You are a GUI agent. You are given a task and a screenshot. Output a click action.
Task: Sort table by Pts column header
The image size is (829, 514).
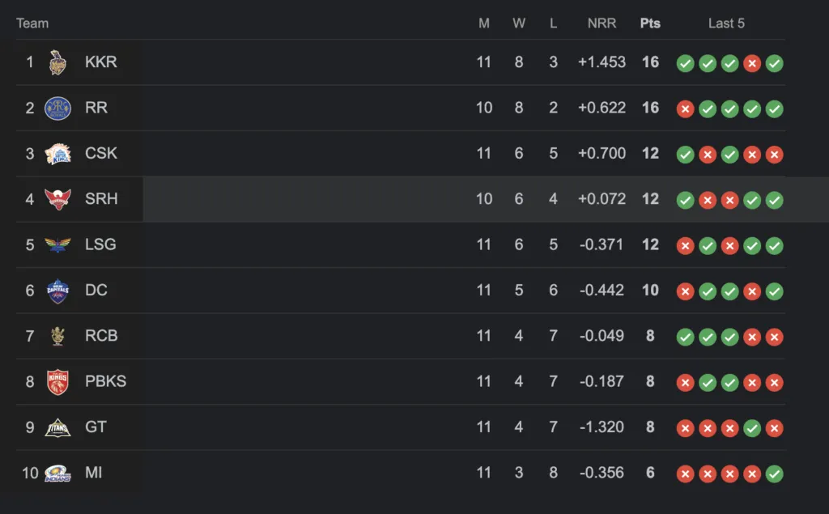(x=650, y=23)
